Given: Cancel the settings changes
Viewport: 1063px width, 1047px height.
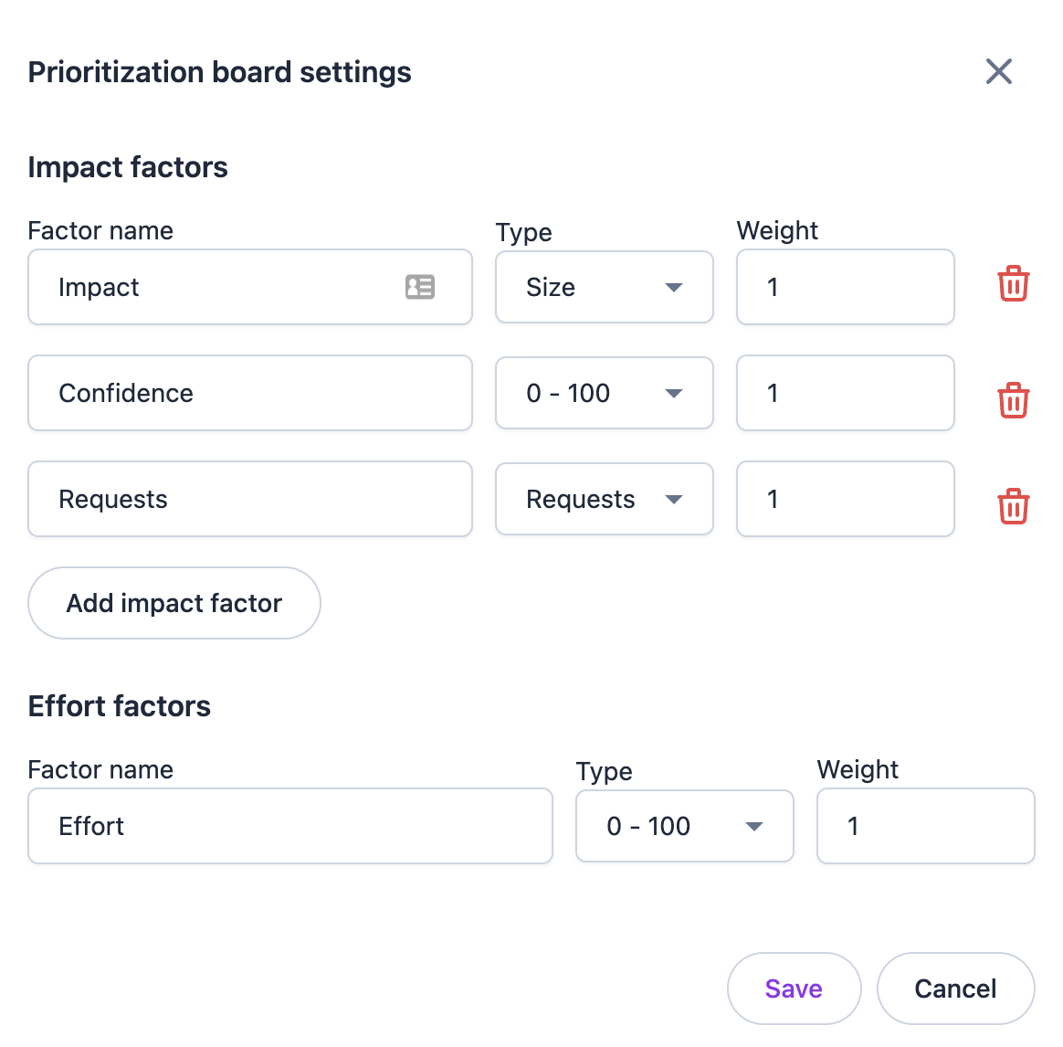Looking at the screenshot, I should (955, 989).
